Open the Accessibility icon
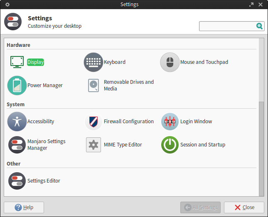 click(x=17, y=122)
